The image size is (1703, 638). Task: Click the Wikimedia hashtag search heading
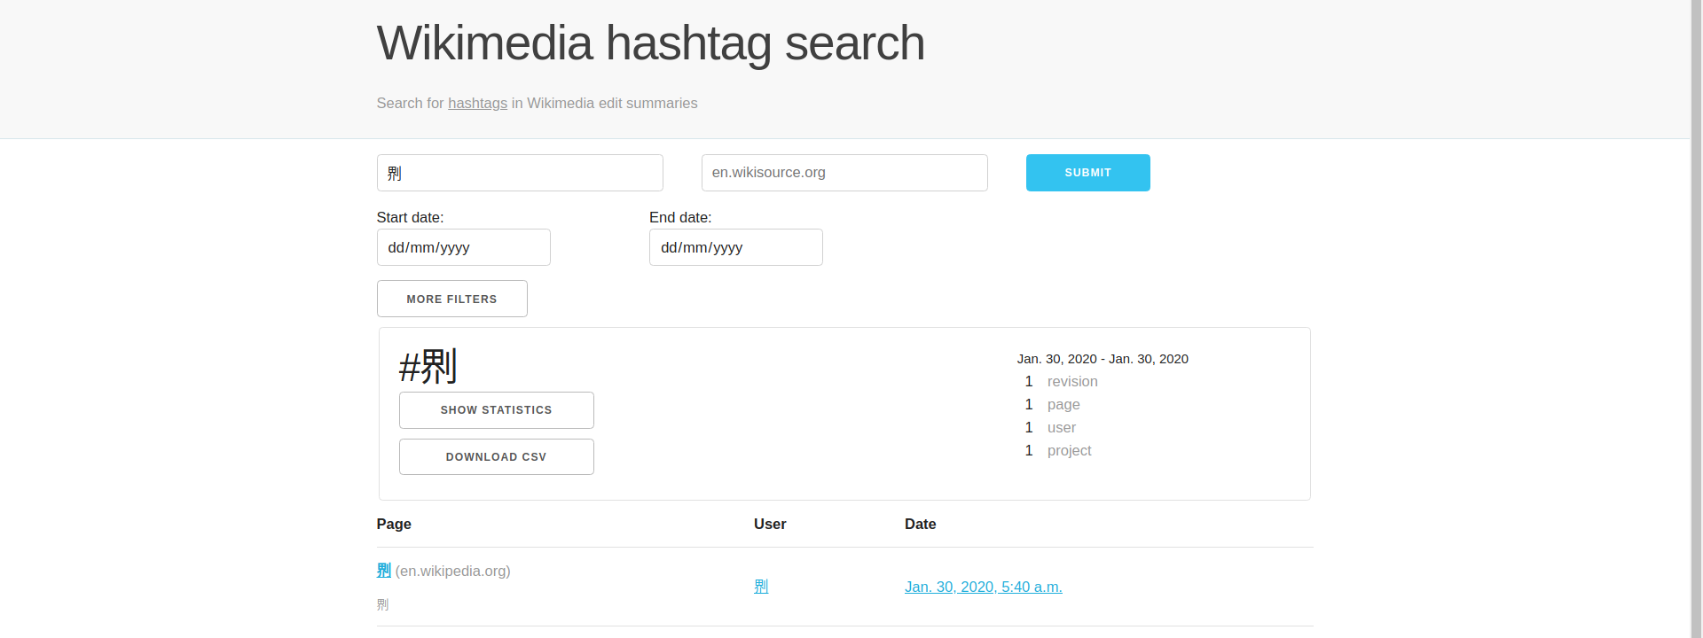click(x=650, y=43)
